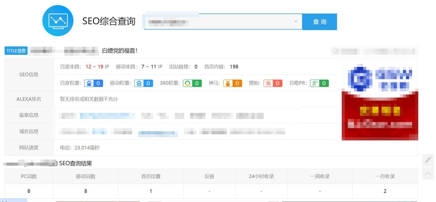436x202 pixels.
Task: Click the SEO综合查询 monitor logo icon
Action: pyautogui.click(x=58, y=21)
